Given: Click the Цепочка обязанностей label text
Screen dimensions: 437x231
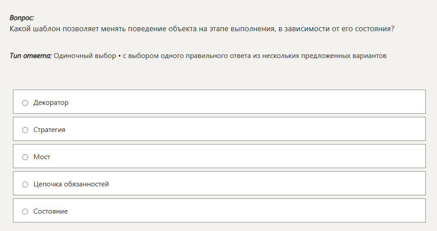Looking at the screenshot, I should pos(71,184).
